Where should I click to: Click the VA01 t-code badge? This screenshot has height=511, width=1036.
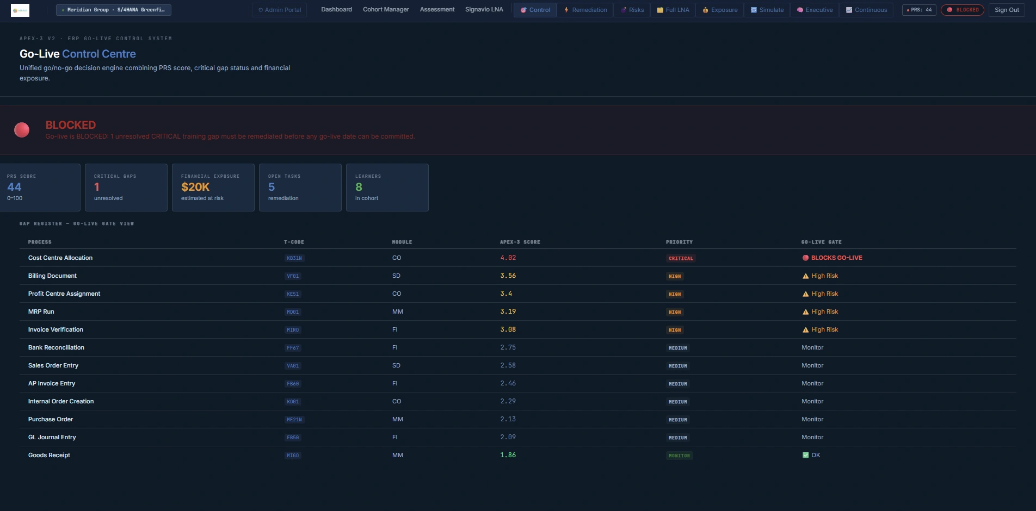[293, 366]
